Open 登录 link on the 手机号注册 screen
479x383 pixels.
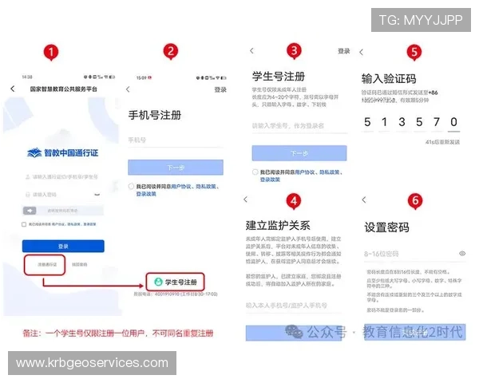click(x=220, y=90)
